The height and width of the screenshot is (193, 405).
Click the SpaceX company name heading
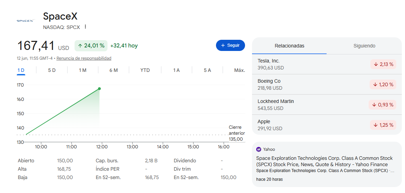pyautogui.click(x=60, y=16)
